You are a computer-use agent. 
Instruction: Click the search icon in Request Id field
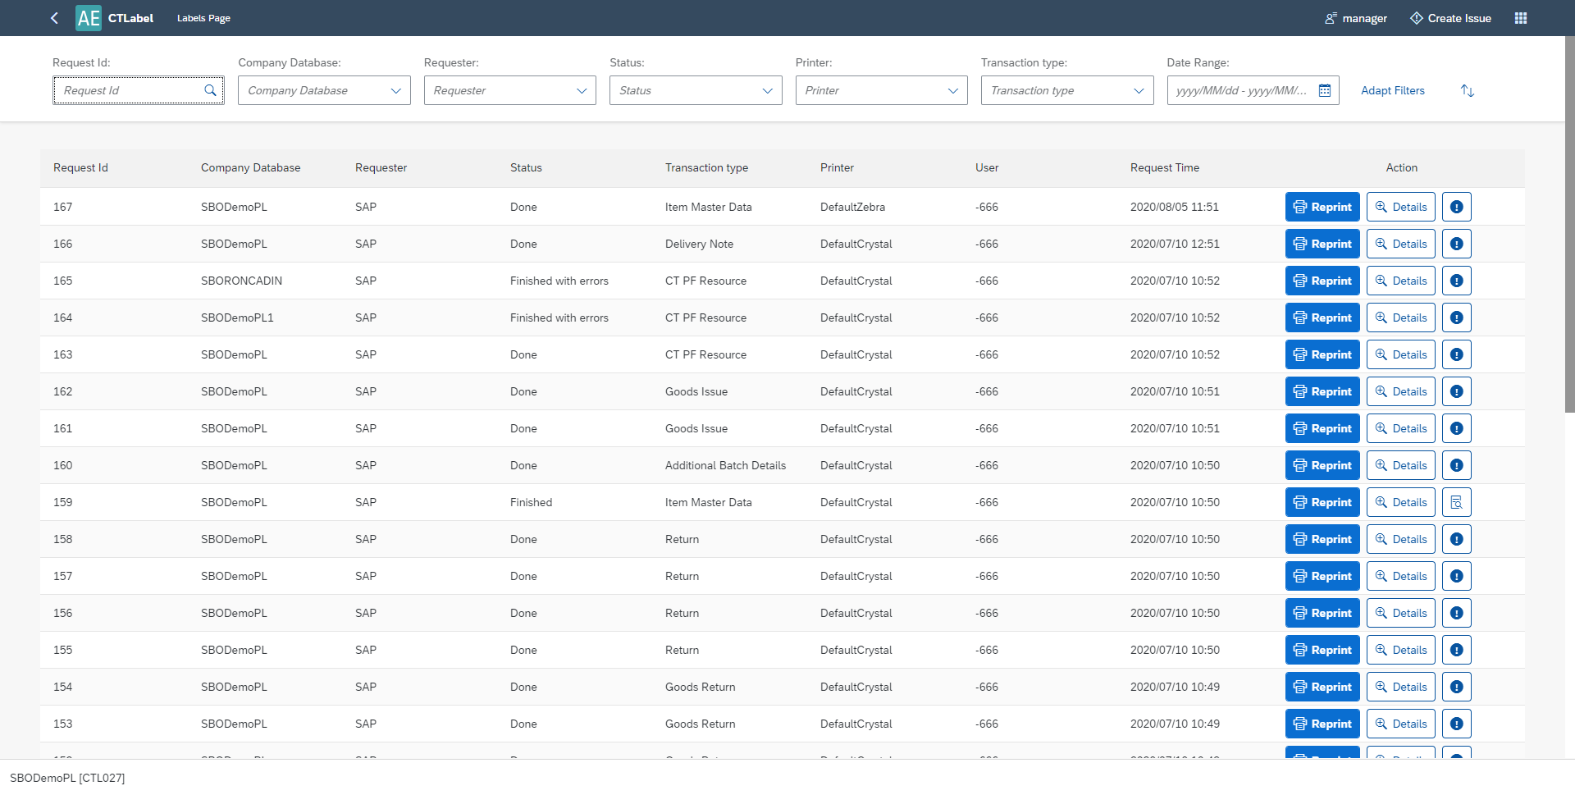click(210, 90)
